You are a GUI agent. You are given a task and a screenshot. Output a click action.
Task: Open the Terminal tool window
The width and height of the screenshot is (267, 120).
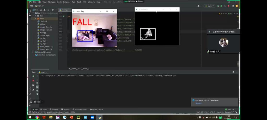click(65, 109)
